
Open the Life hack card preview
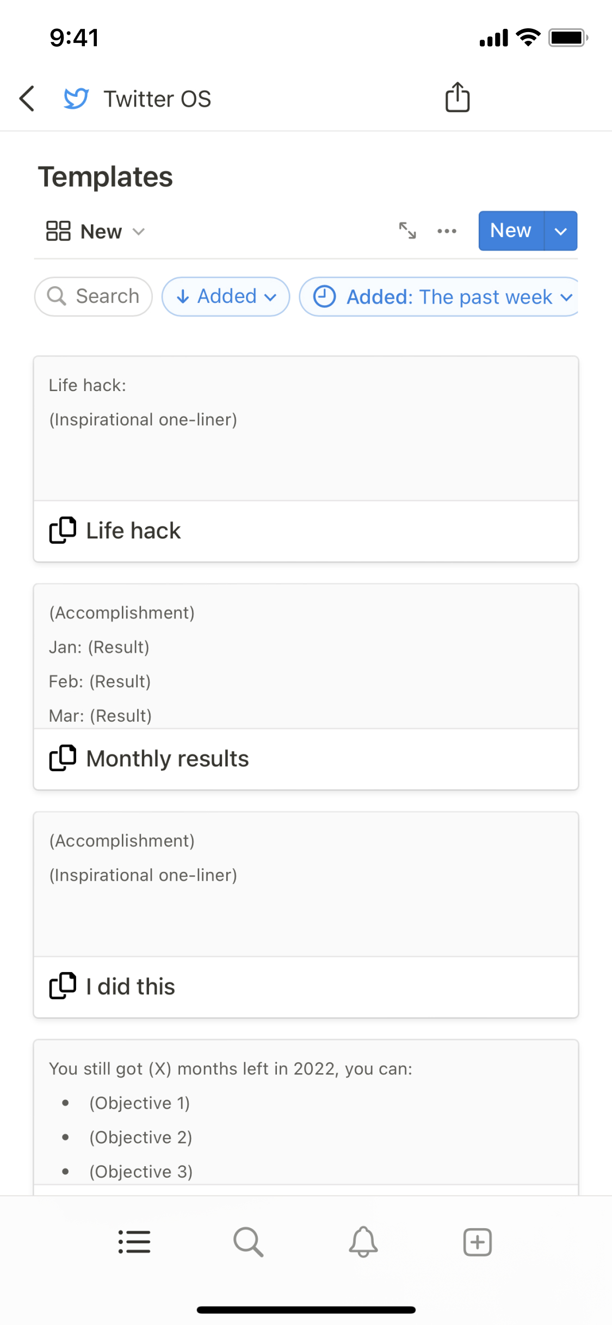[306, 428]
